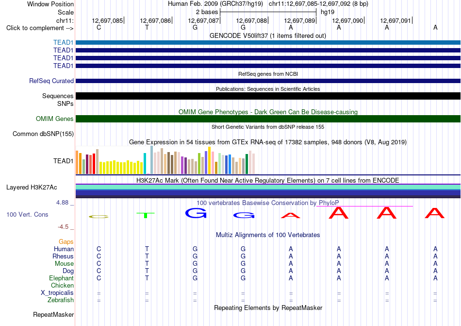This screenshot has width=461, height=326.
Task: Click the X_tropicalis species label
Action: click(57, 293)
